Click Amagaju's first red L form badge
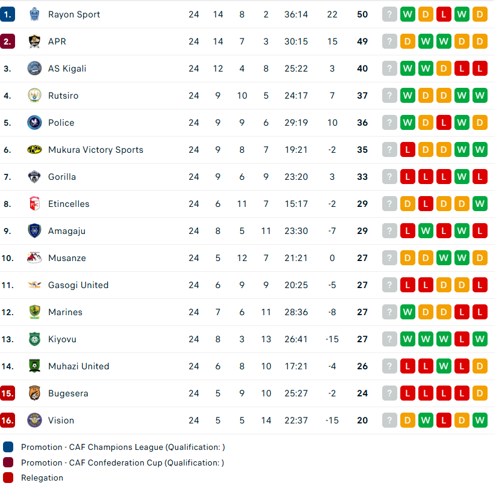 [408, 231]
